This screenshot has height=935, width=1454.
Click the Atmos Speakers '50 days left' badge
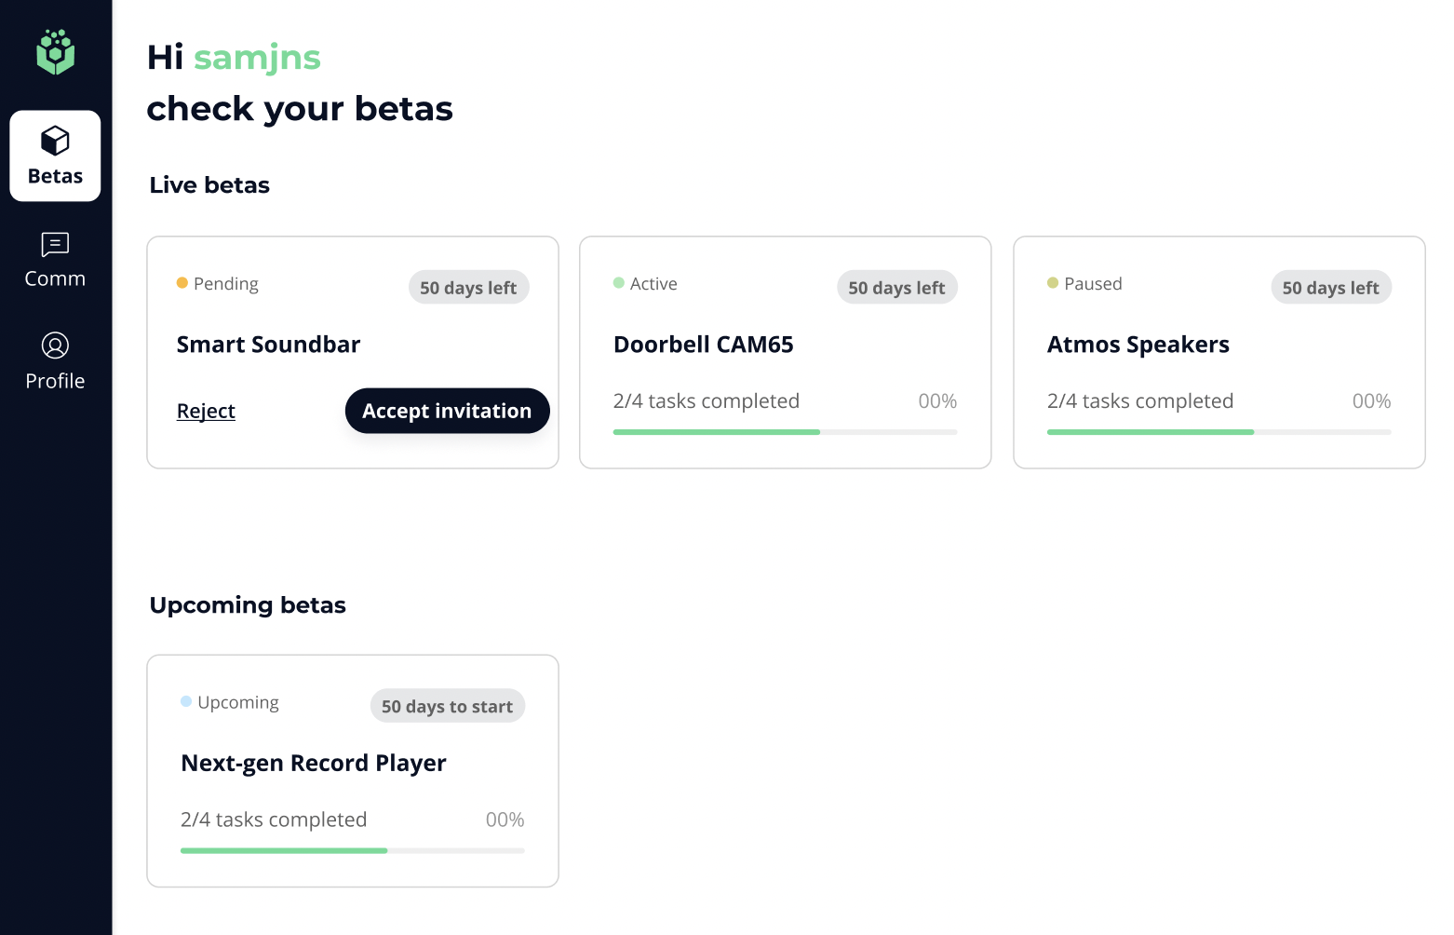click(x=1330, y=288)
